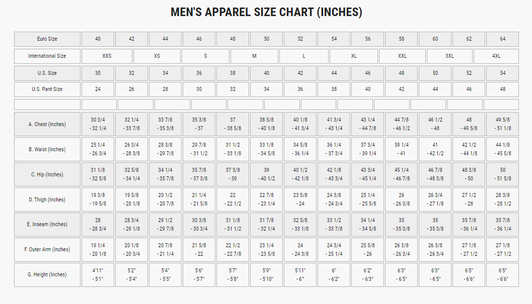Select Euro Size 64 cell
Screen dimensions: 532x304
502,39
